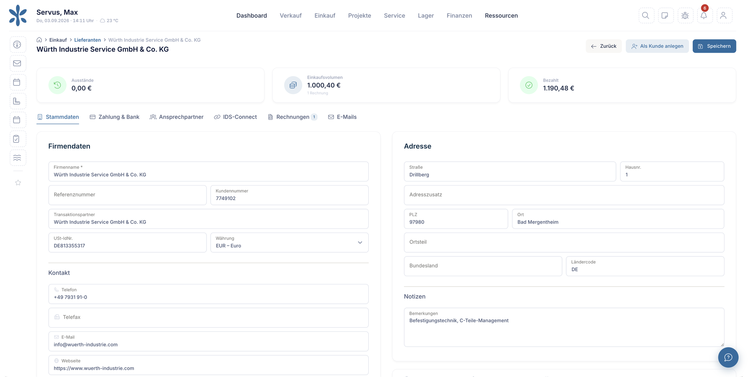Expand the Währung EUR – Euro dropdown
The width and height of the screenshot is (748, 377).
tap(289, 243)
